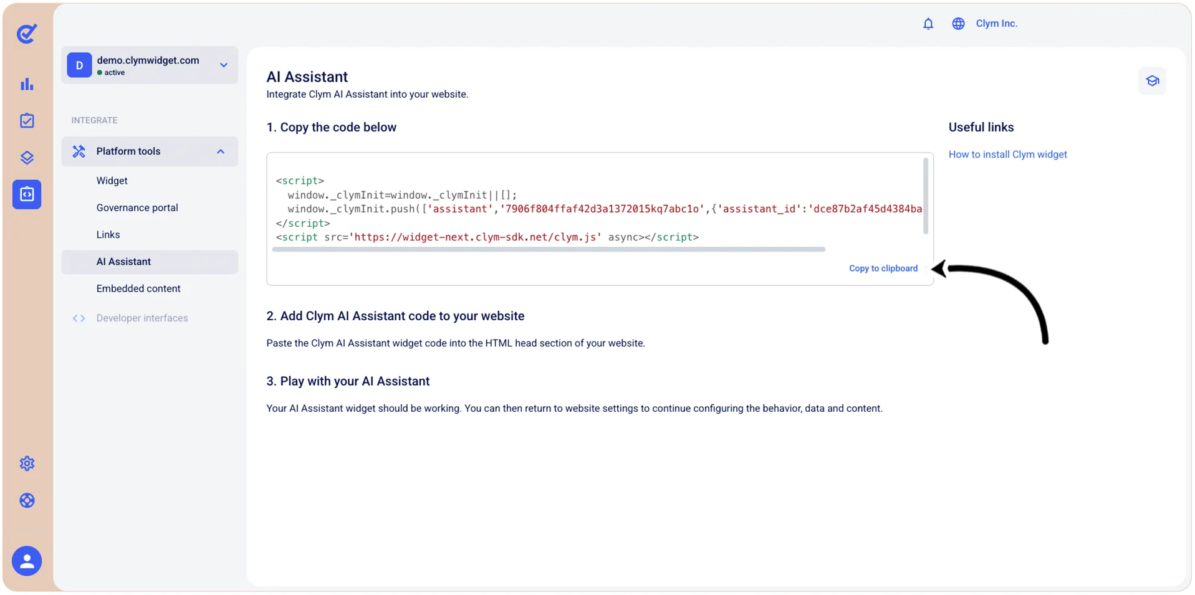
Task: Click the "3. Play with your AI Assistant" heading
Action: click(x=348, y=381)
